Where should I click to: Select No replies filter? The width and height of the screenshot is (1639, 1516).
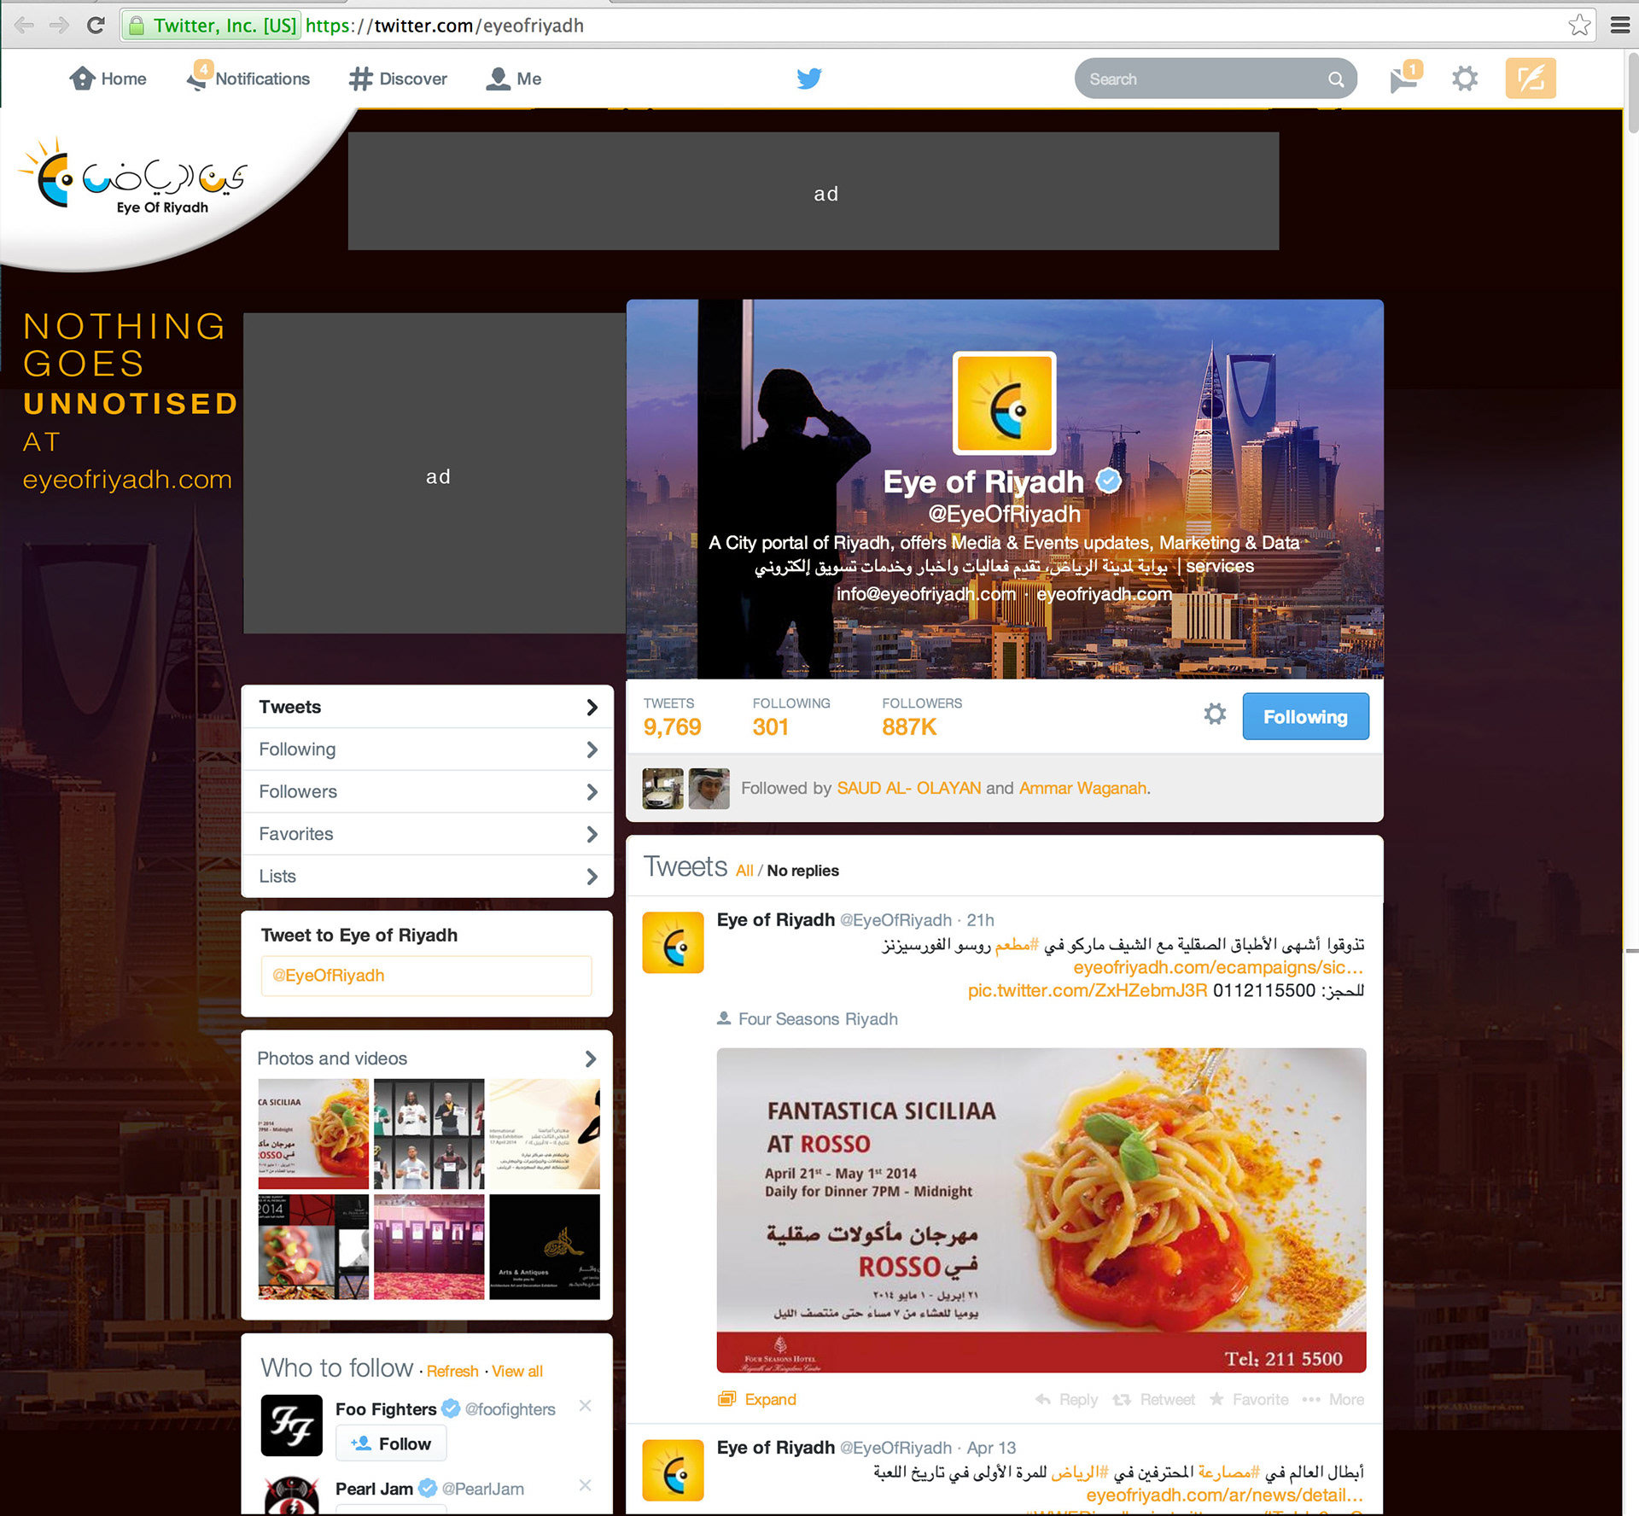pos(802,871)
